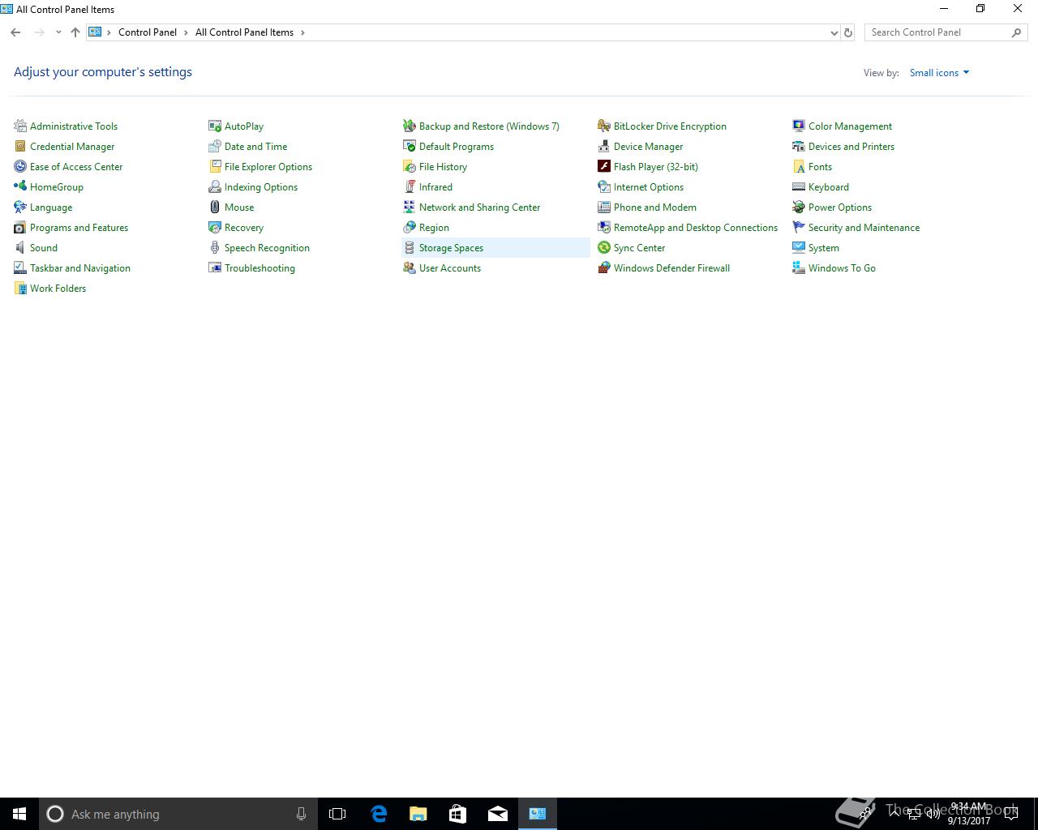Click the Mouse settings icon
This screenshot has height=830, width=1038.
click(215, 207)
